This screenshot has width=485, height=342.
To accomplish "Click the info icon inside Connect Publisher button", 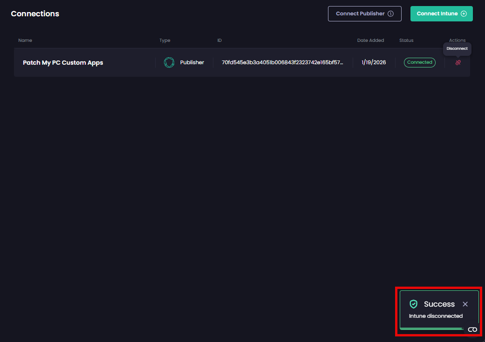I will pyautogui.click(x=391, y=13).
